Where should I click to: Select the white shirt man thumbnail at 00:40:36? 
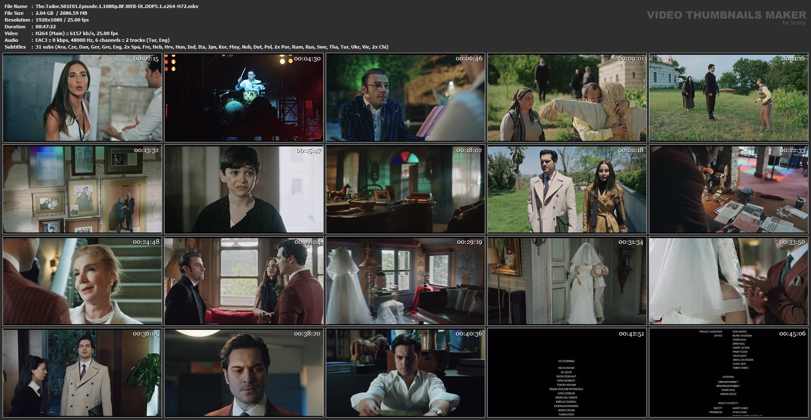click(x=406, y=373)
